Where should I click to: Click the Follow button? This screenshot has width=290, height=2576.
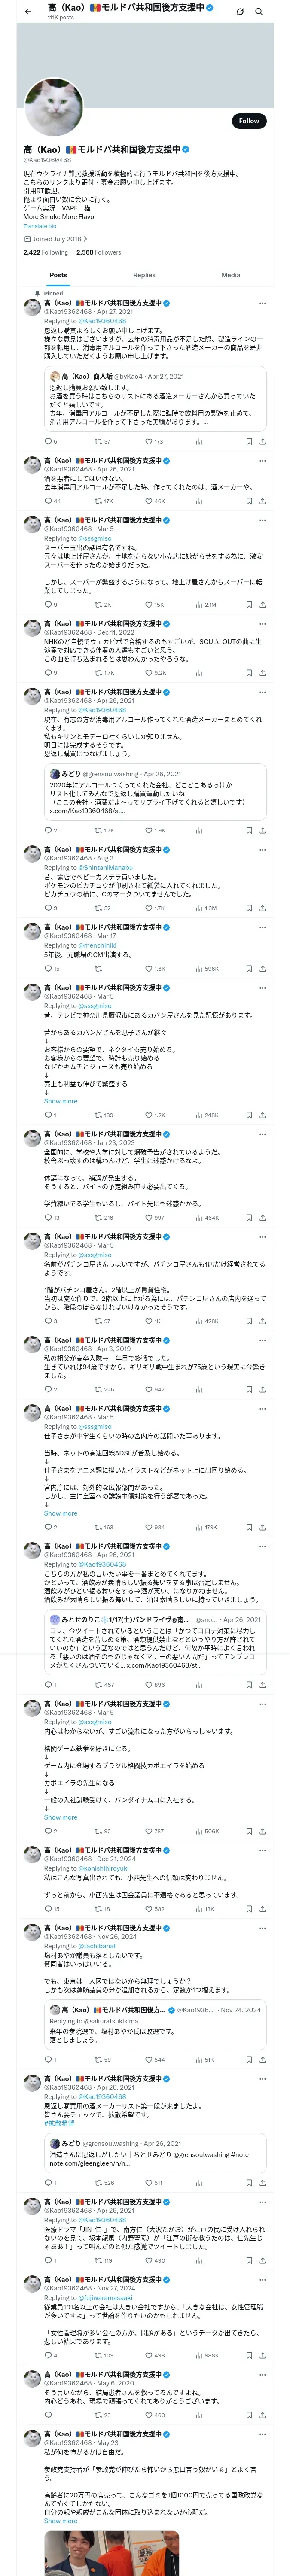[x=248, y=121]
